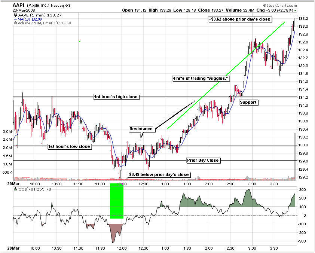Click the 131.4 price axis label
Image resolution: width=315 pixels, height=253 pixels.
[x=303, y=89]
